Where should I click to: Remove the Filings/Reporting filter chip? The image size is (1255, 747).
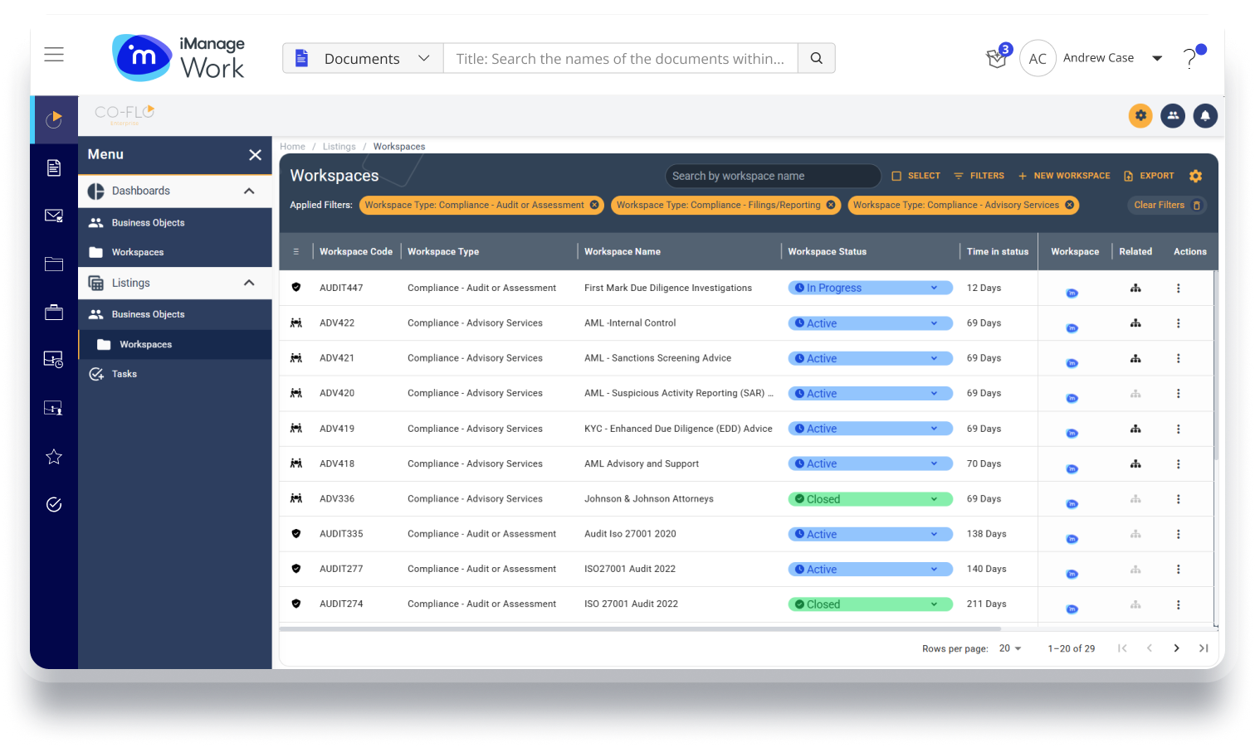click(831, 205)
